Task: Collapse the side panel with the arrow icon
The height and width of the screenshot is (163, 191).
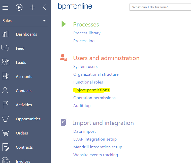Action: (x=44, y=7)
